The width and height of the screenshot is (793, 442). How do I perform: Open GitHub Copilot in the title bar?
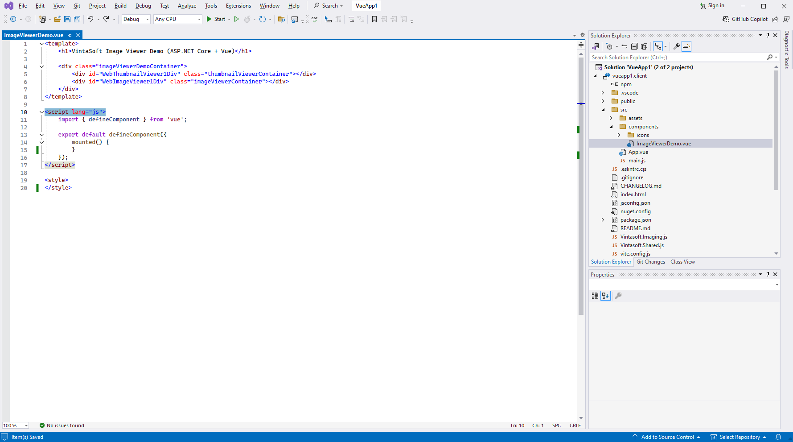pos(745,19)
